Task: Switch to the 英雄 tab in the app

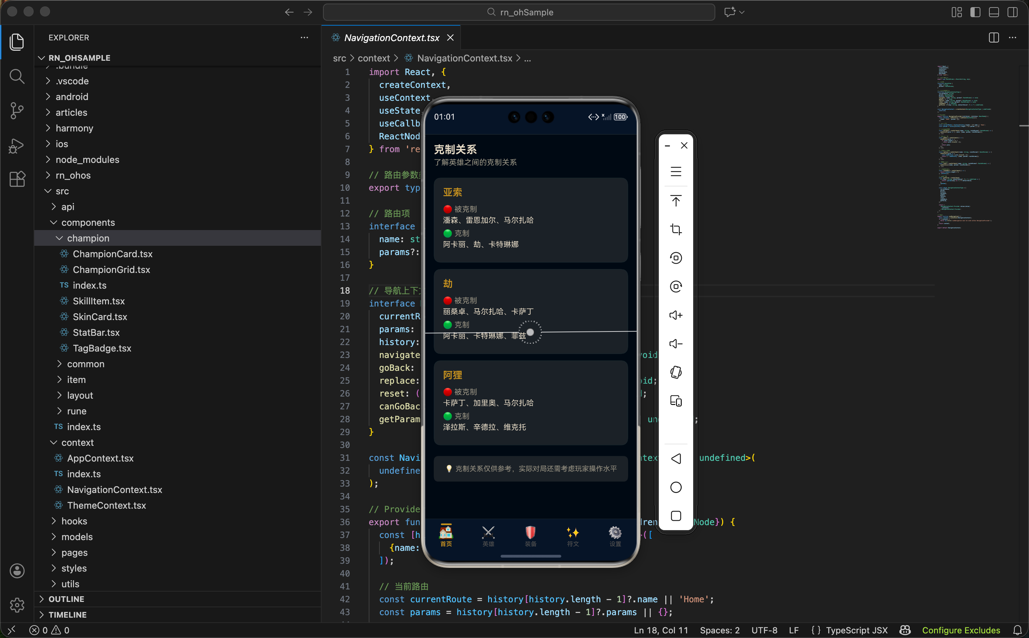Action: (488, 536)
